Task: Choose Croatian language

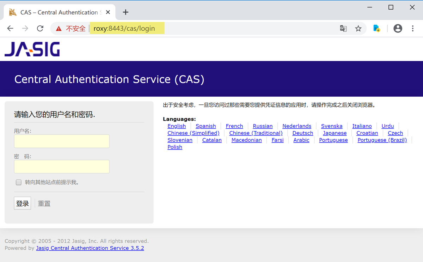Action: pyautogui.click(x=367, y=133)
